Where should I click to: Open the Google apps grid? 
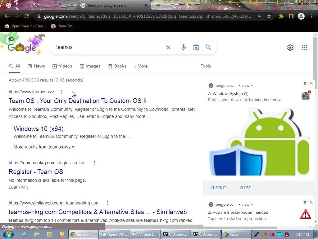coord(304,48)
